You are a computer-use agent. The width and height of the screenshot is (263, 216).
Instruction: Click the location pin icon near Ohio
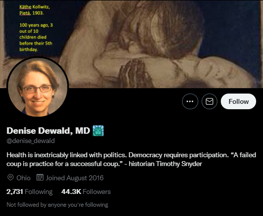coord(10,177)
